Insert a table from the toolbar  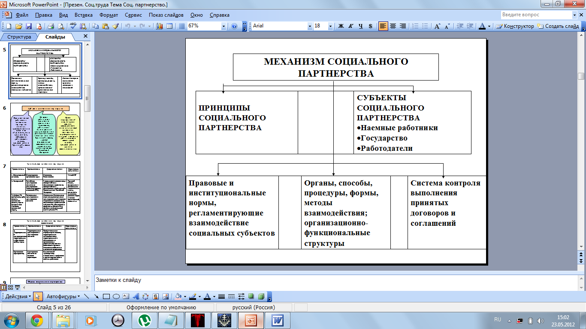click(169, 26)
